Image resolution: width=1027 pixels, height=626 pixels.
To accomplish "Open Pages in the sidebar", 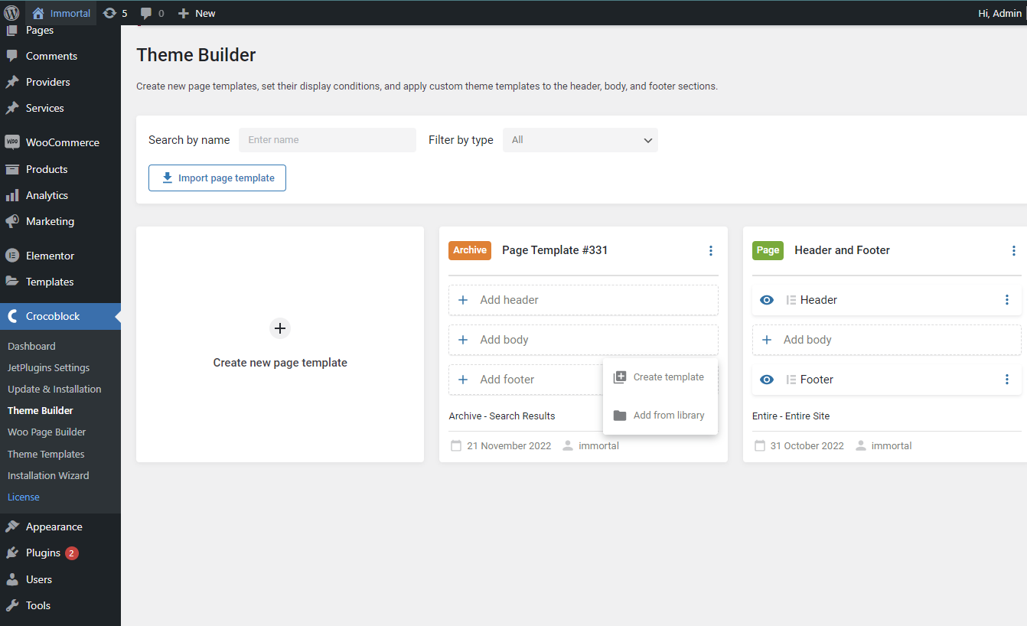I will tap(40, 30).
